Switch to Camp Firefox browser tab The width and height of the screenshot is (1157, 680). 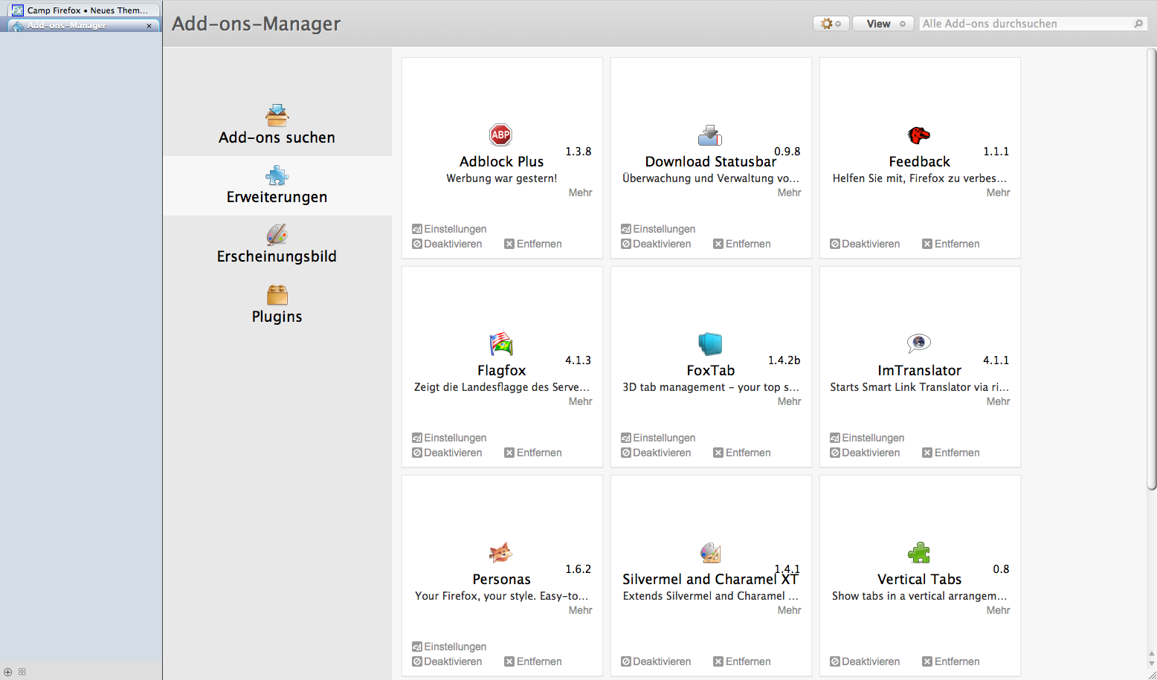pyautogui.click(x=83, y=10)
